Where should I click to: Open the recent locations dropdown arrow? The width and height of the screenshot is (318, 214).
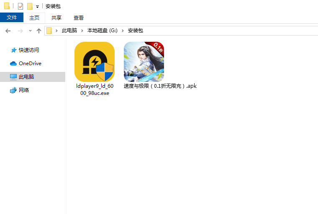tap(30, 31)
